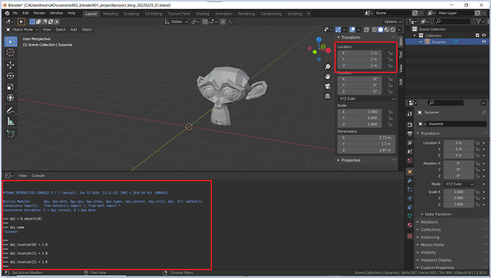Select the Move tool
The image size is (491, 278).
[10, 65]
